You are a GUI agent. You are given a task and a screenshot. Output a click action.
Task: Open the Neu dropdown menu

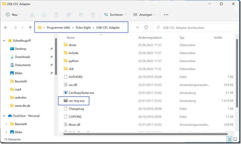pos(13,15)
